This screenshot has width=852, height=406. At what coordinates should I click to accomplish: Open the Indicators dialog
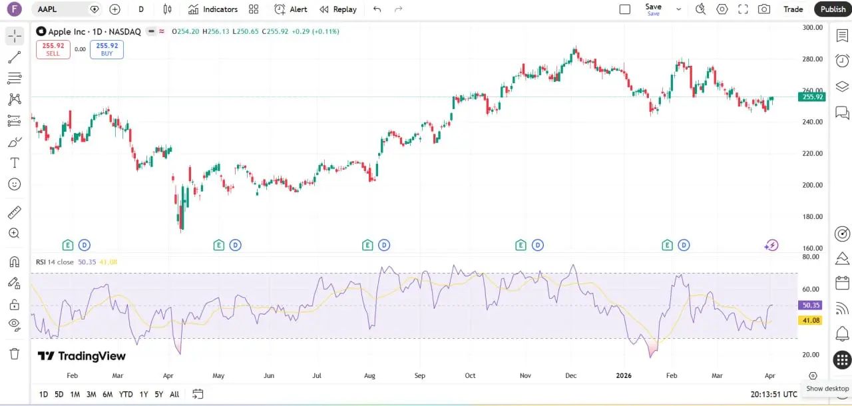click(x=212, y=9)
